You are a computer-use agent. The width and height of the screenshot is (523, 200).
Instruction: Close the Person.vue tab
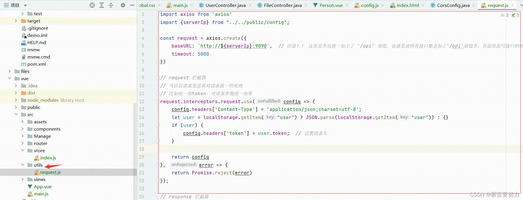click(347, 5)
